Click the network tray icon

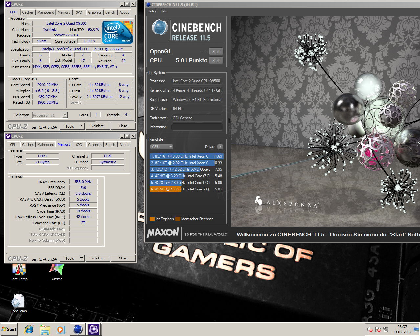pyautogui.click(x=386, y=329)
